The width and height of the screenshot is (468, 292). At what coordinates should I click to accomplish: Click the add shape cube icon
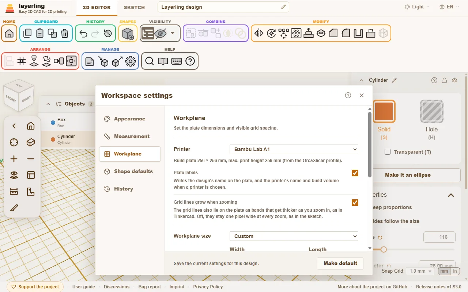128,34
